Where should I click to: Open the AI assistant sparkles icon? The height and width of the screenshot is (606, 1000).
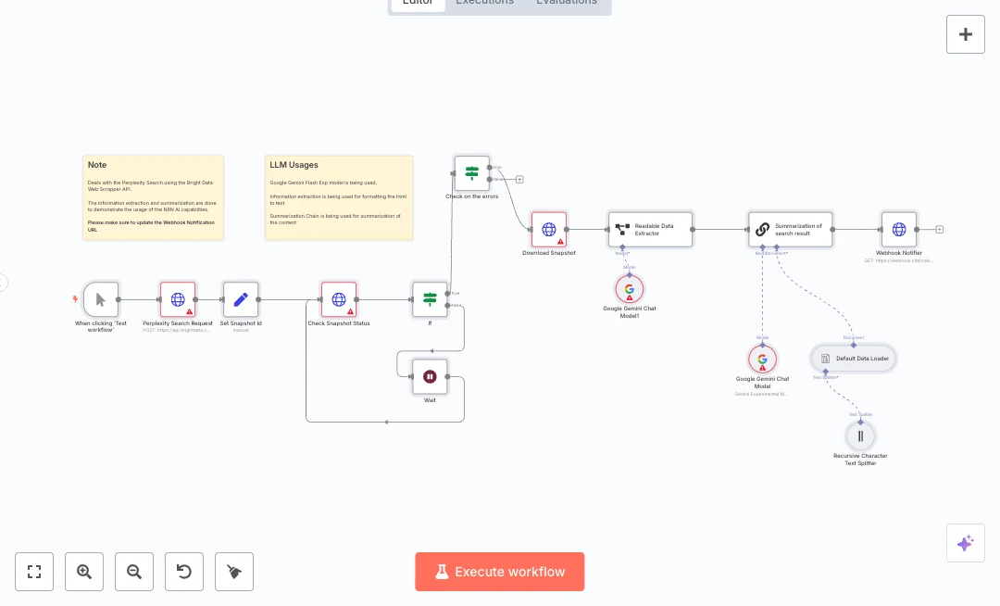pyautogui.click(x=966, y=543)
